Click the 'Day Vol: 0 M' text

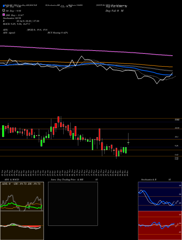[x=115, y=11]
